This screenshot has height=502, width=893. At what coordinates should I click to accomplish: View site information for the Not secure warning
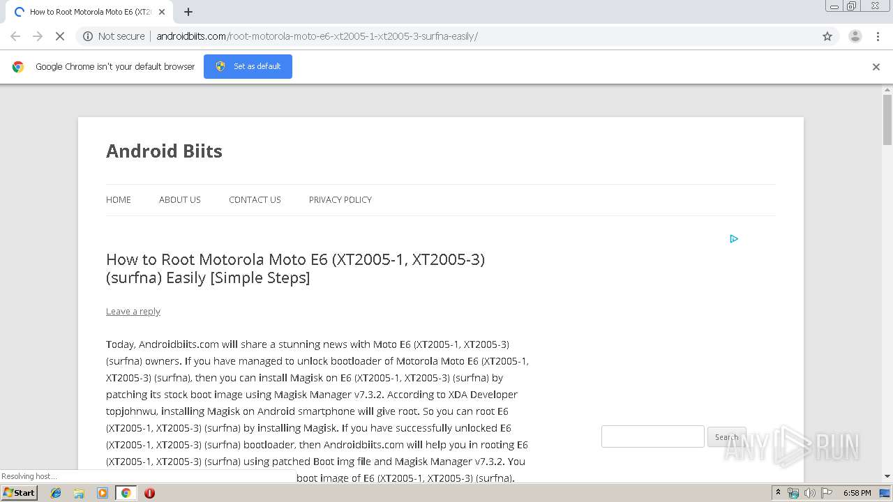pos(114,36)
